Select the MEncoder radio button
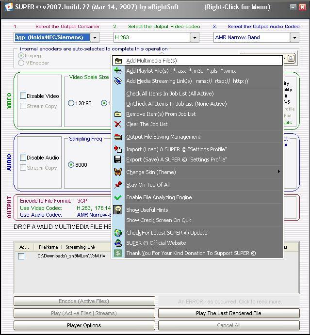The height and width of the screenshot is (335, 310). click(x=21, y=63)
